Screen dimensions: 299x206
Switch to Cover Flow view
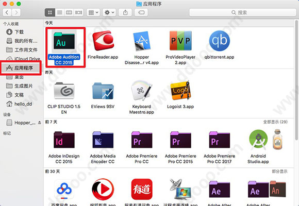tap(78, 12)
